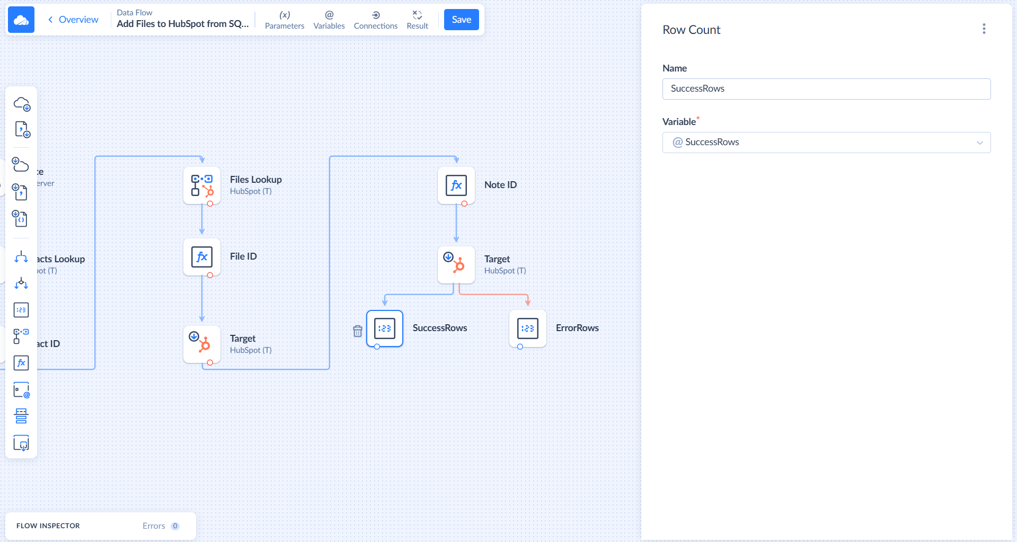Open Row Count three-dot options menu

point(984,29)
